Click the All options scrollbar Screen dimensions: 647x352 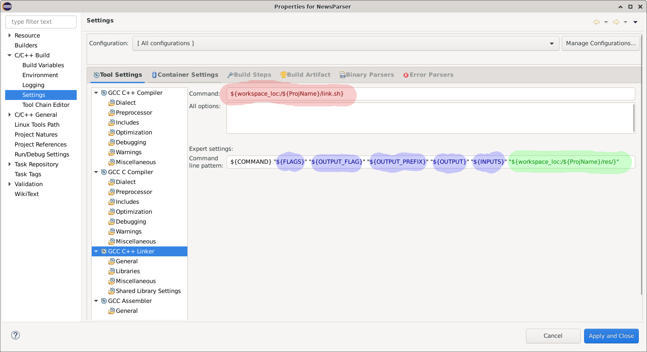pyautogui.click(x=634, y=118)
